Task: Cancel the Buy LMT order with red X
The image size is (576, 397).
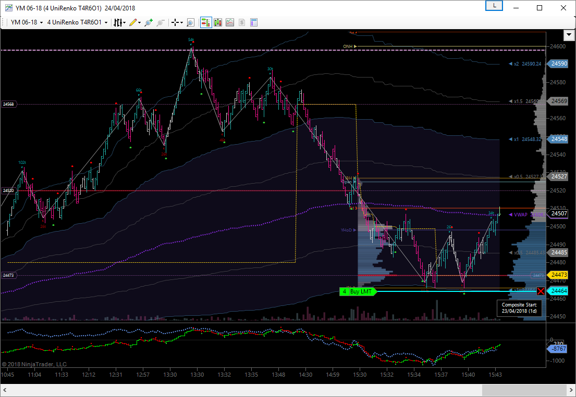Action: (541, 291)
